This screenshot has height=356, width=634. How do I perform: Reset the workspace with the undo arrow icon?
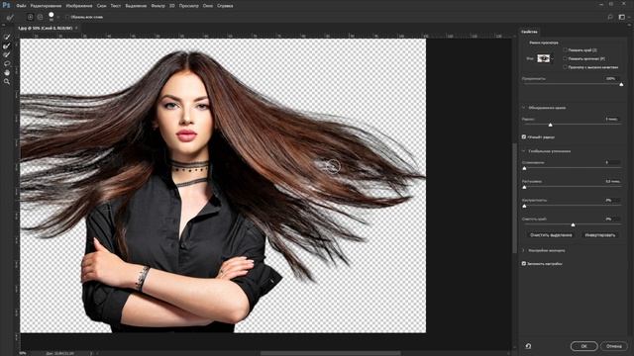pos(528,346)
